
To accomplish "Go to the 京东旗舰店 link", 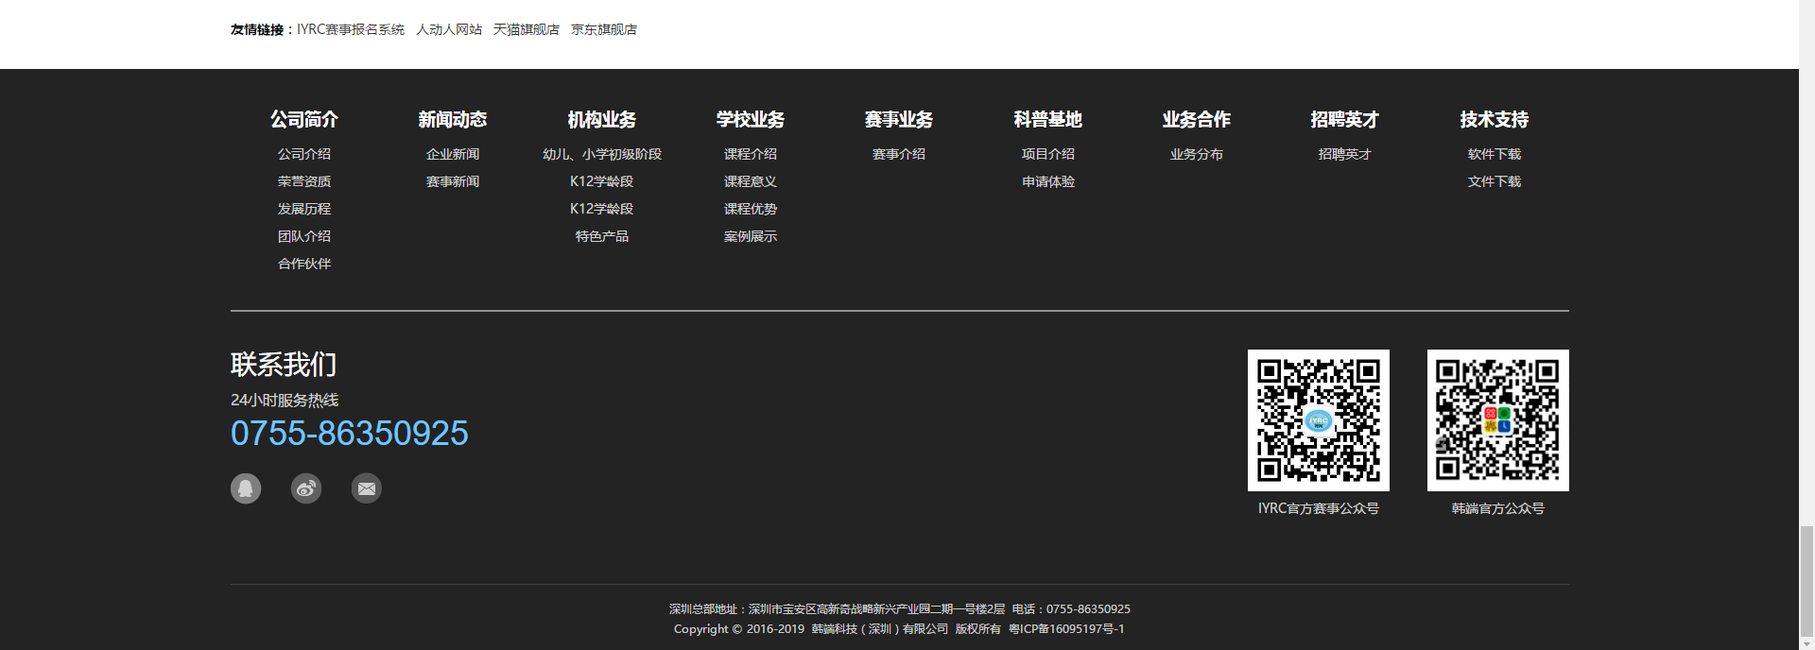I will [604, 29].
